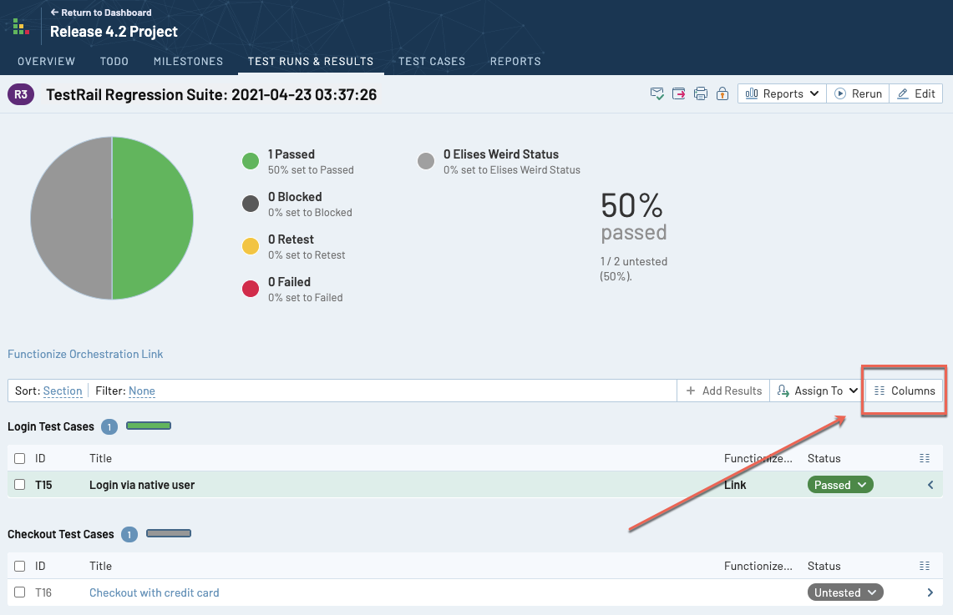The width and height of the screenshot is (953, 615).
Task: Click the Link cell in T15 row
Action: click(x=735, y=485)
